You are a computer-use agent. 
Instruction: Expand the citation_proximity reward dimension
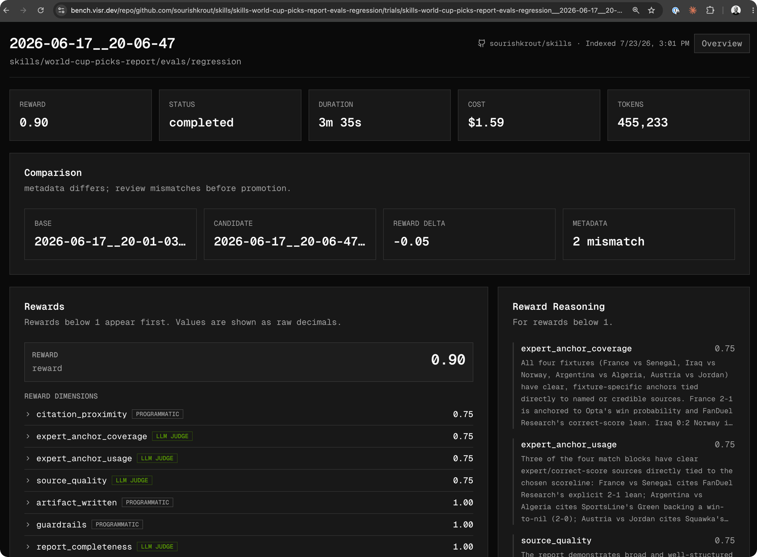[248, 414]
